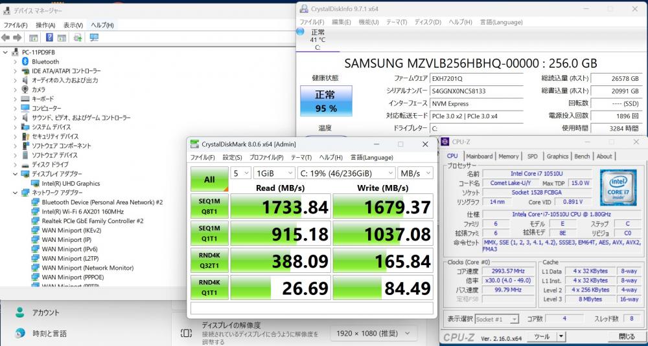648x346 pixels.
Task: Click the Device Manager title bar icon
Action: click(x=7, y=10)
